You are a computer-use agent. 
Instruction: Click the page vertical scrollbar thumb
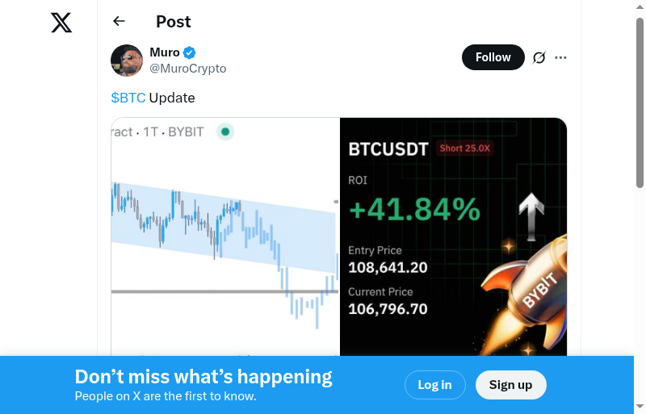coord(640,101)
